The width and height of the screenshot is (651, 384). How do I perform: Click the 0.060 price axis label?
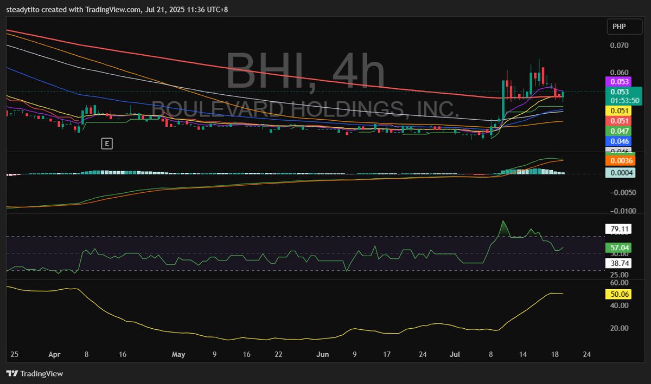tap(618, 73)
